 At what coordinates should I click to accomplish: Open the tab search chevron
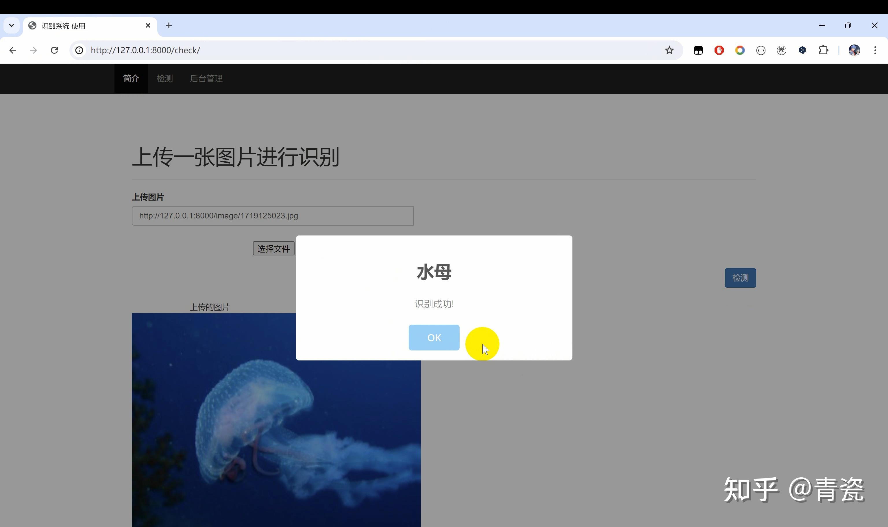(x=11, y=25)
